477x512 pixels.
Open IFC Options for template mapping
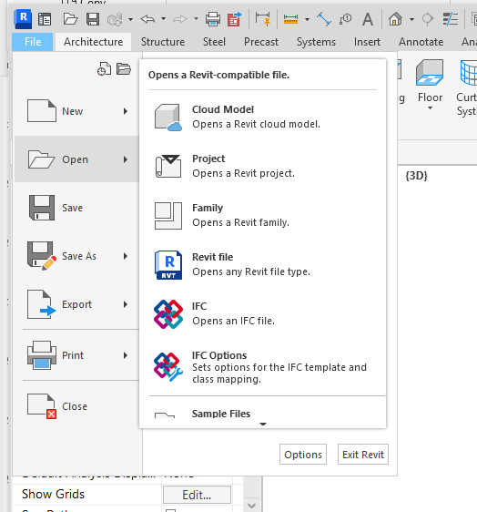262,367
